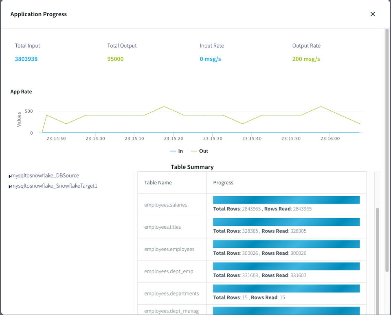Select the employees.employees table name cell

coord(169,249)
